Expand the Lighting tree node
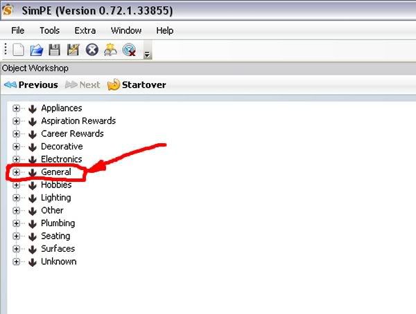Screen dimensions: 416x314 coord(16,198)
